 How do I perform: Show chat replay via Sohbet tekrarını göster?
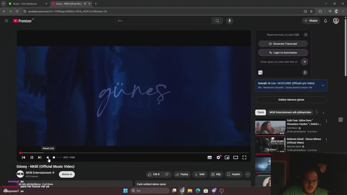[x=291, y=100]
